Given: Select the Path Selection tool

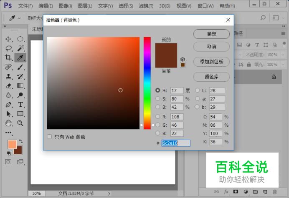Looking at the screenshot, I should coord(8,114).
